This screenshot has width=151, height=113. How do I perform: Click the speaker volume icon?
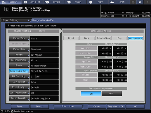[140, 2]
